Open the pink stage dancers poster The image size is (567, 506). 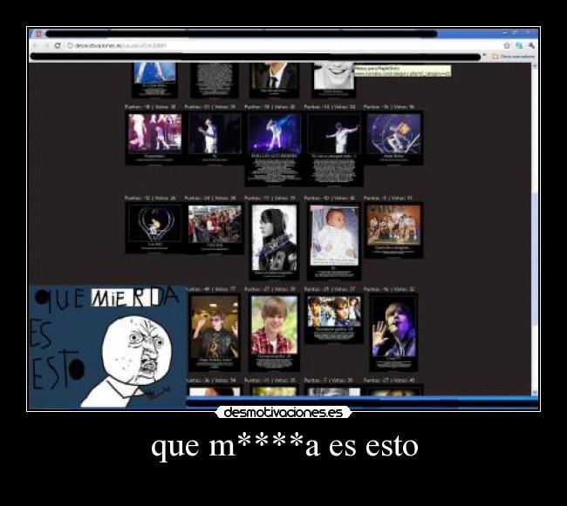coord(154,138)
